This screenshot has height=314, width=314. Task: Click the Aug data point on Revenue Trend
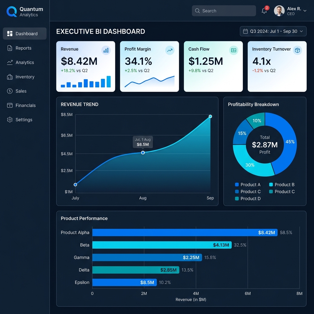tap(143, 153)
